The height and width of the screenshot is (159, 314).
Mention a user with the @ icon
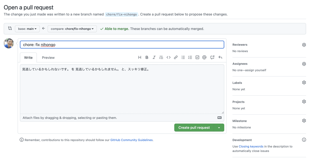(205, 57)
